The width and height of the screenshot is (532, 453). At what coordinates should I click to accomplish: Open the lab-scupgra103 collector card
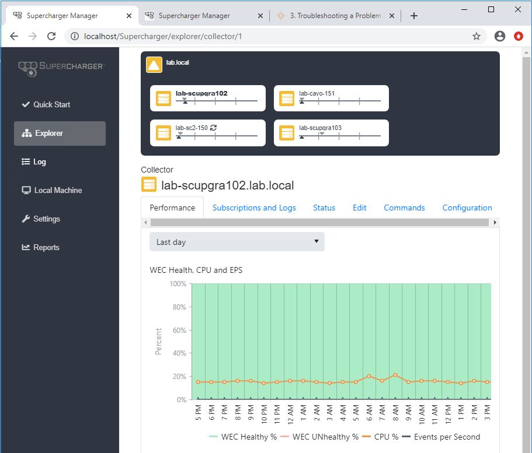point(331,133)
